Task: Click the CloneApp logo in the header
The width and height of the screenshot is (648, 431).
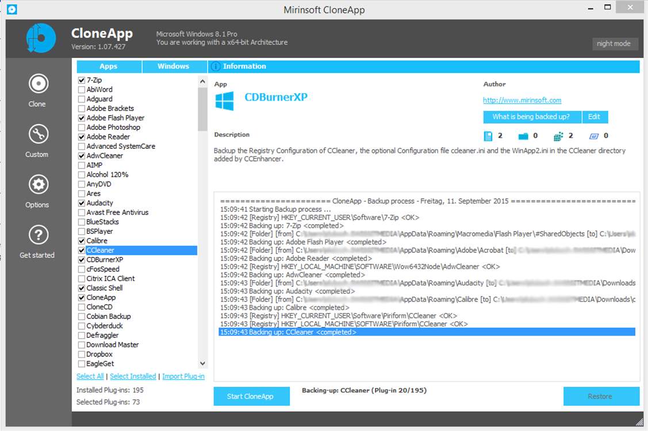Action: tap(40, 38)
